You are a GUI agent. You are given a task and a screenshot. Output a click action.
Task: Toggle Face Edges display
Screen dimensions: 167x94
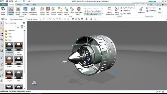click(x=151, y=8)
